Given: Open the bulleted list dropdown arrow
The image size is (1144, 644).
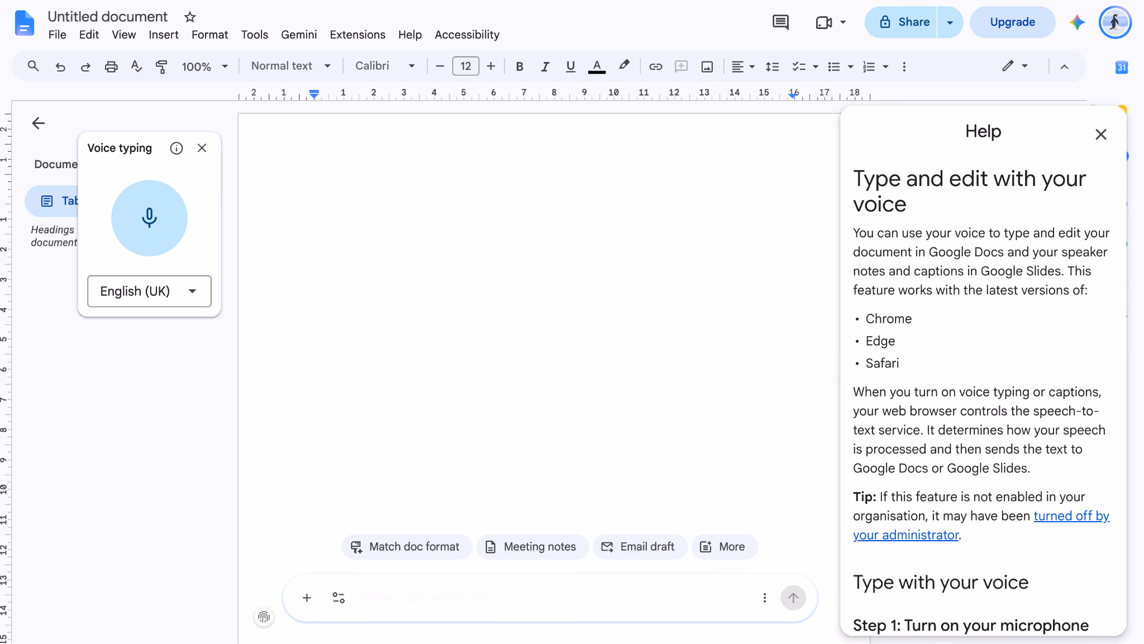Looking at the screenshot, I should tap(851, 66).
